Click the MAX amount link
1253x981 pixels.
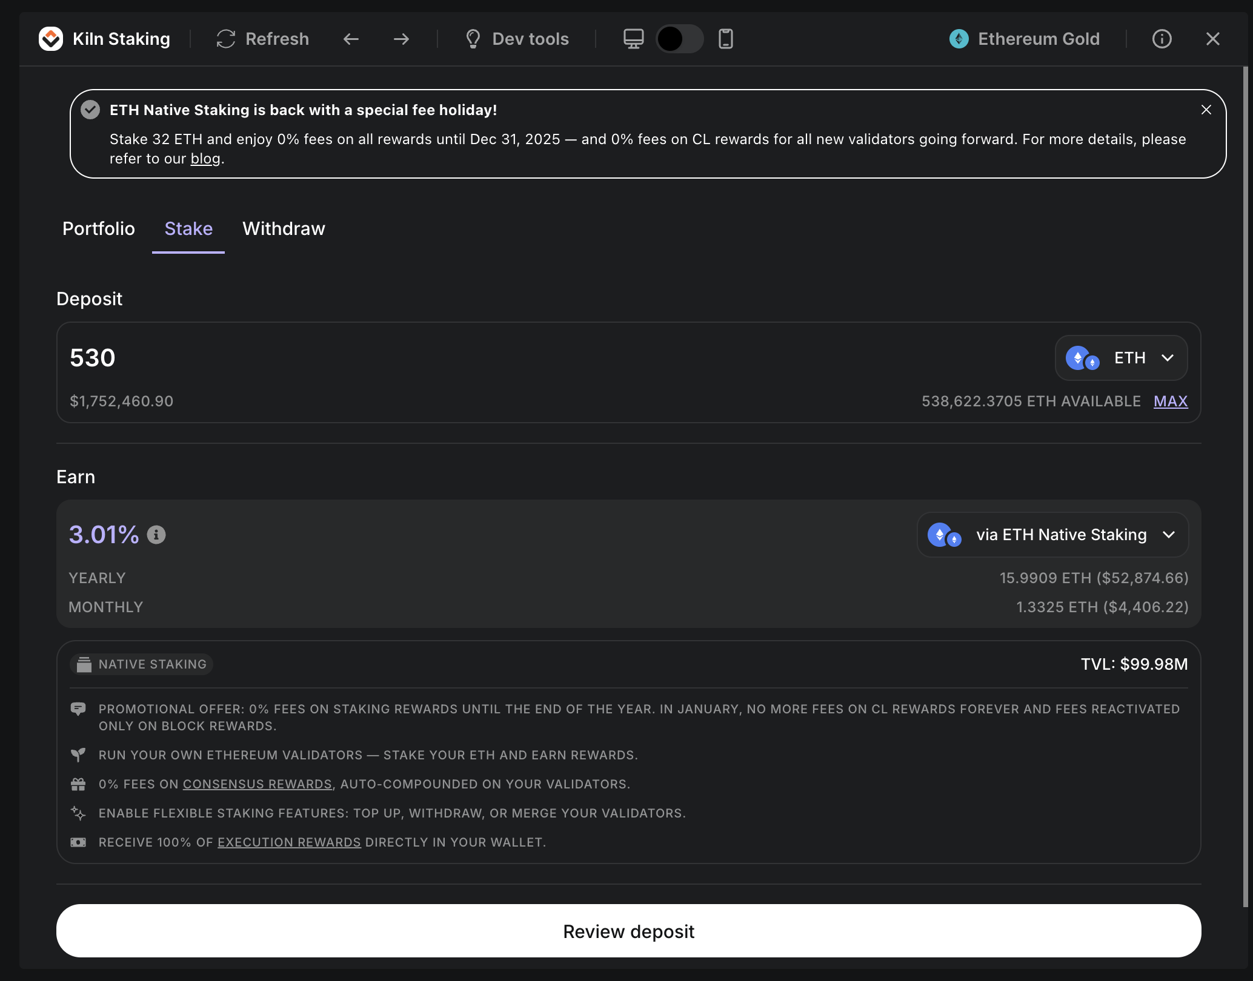(1170, 401)
